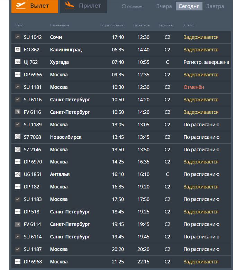Click scheduled time 17:40 for SU 1042
Viewport: 235px width, 270px height.
(x=118, y=37)
